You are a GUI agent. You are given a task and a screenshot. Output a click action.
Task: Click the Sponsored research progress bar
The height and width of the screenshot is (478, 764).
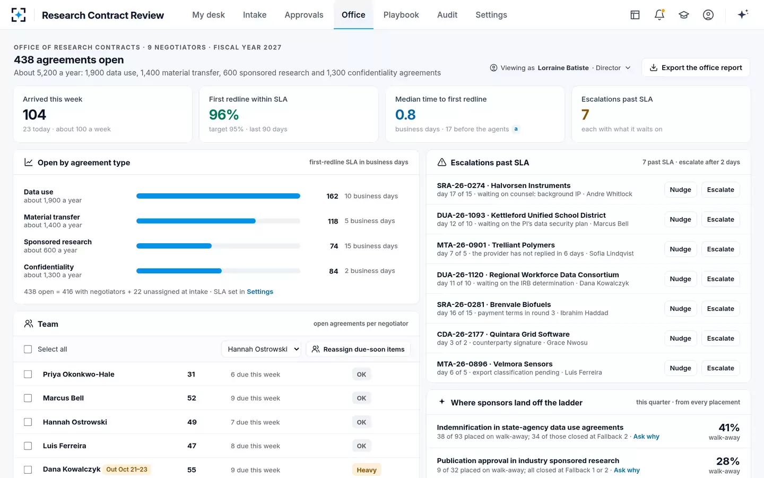[x=218, y=246]
